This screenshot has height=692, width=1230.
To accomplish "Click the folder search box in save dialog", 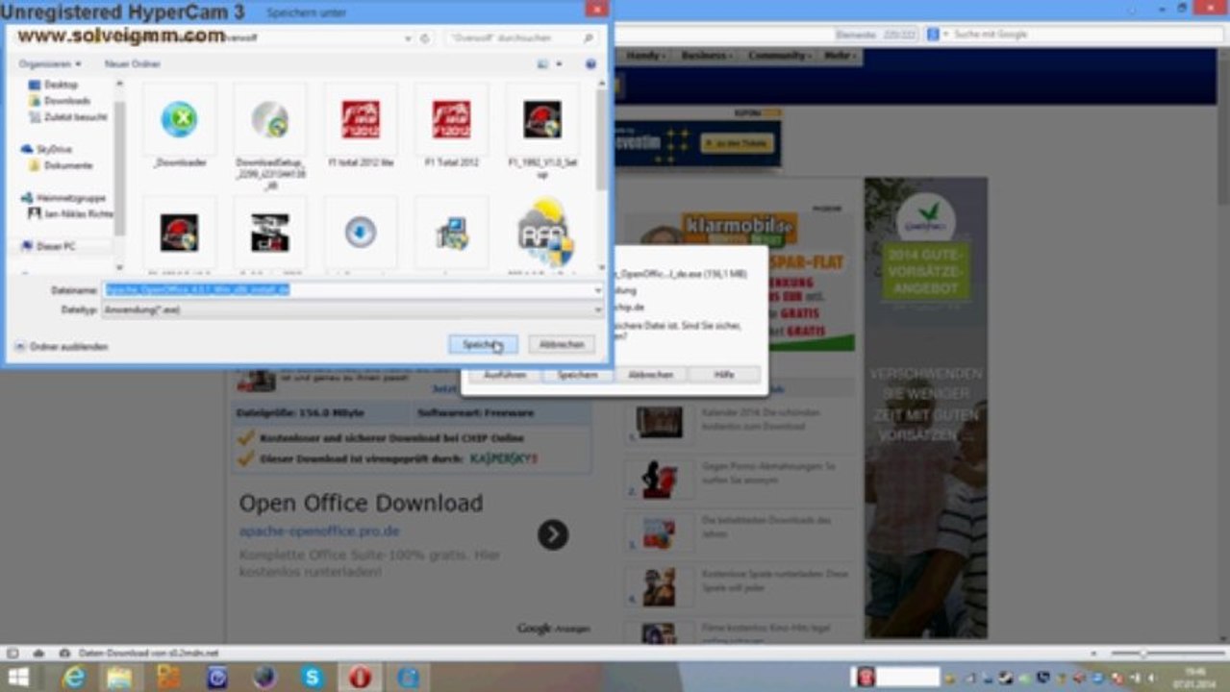I will click(x=521, y=37).
